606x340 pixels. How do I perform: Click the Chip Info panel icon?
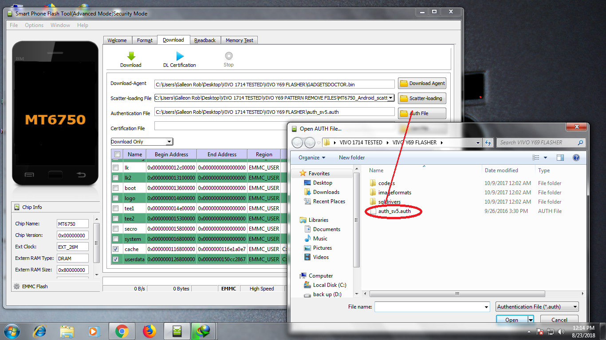pyautogui.click(x=17, y=207)
